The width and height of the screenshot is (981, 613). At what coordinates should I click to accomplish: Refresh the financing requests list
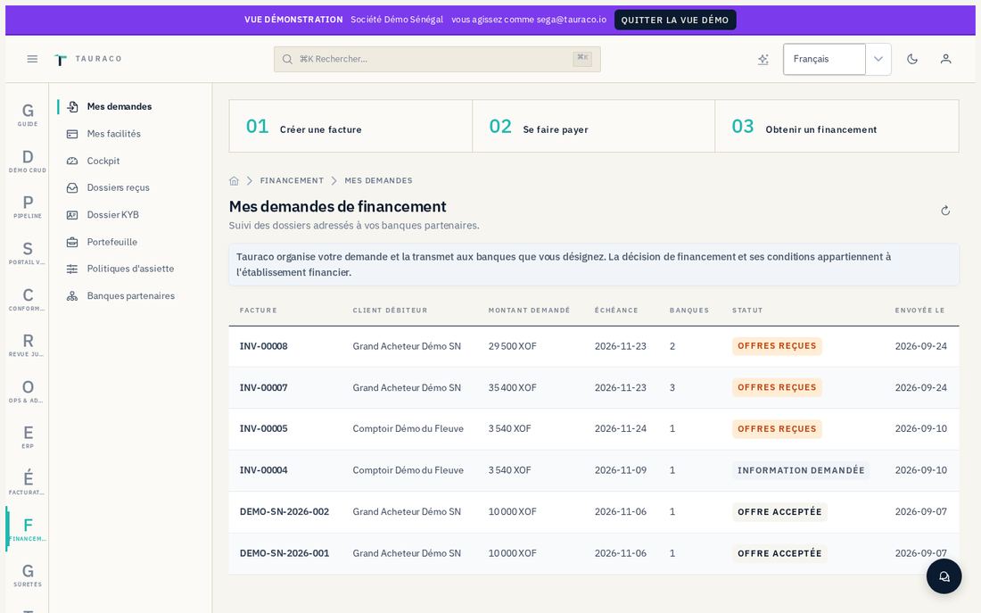[x=945, y=211]
